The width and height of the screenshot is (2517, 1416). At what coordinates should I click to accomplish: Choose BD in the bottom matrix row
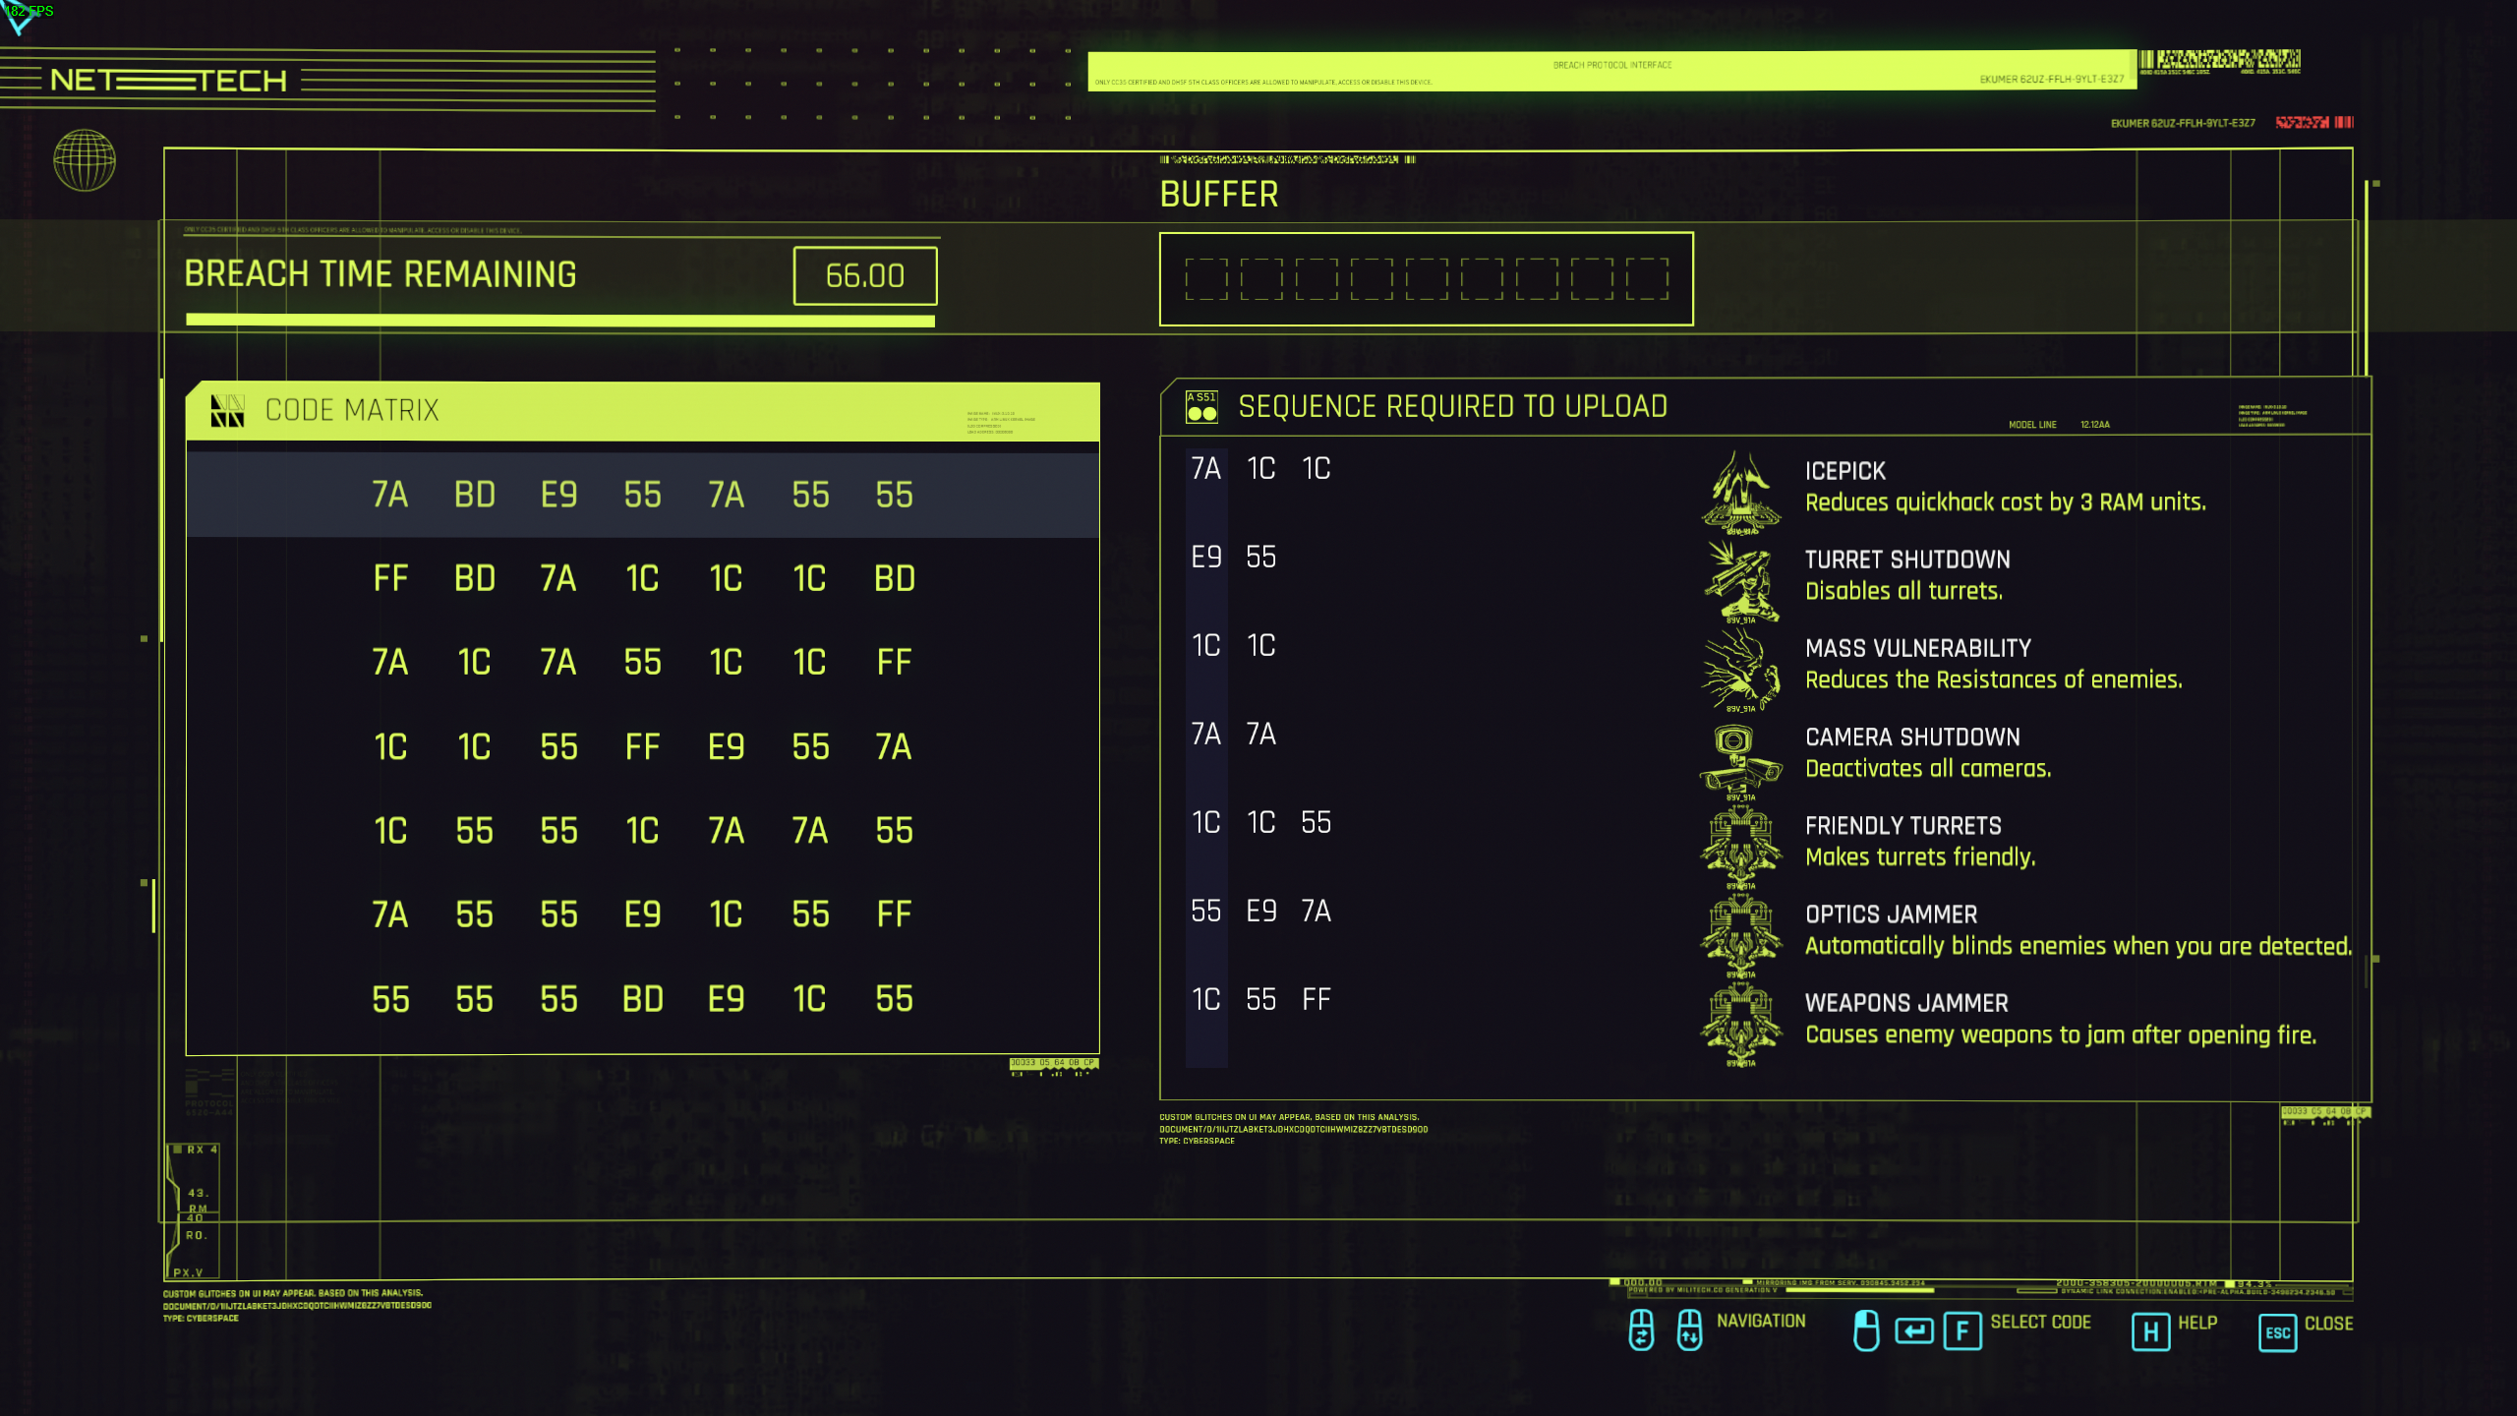(x=643, y=999)
